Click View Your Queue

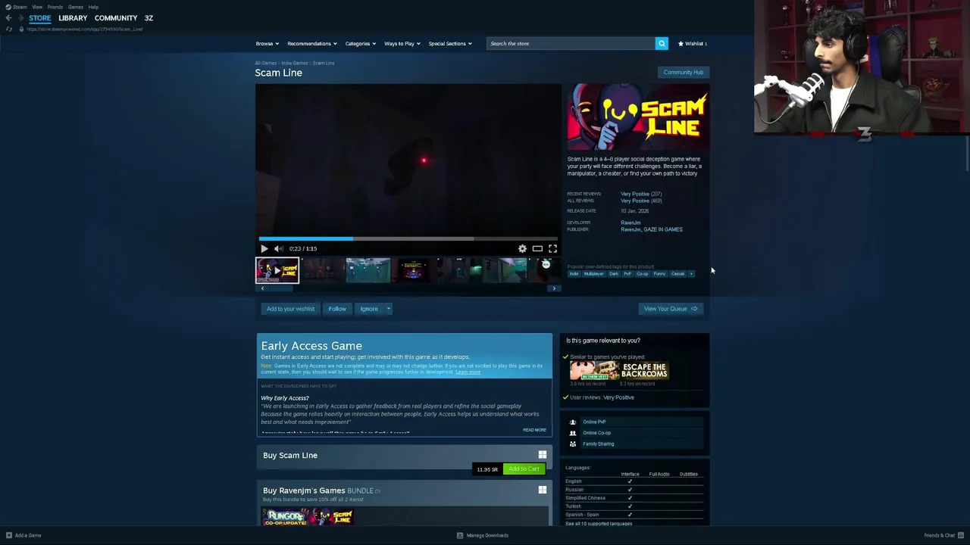pos(671,309)
